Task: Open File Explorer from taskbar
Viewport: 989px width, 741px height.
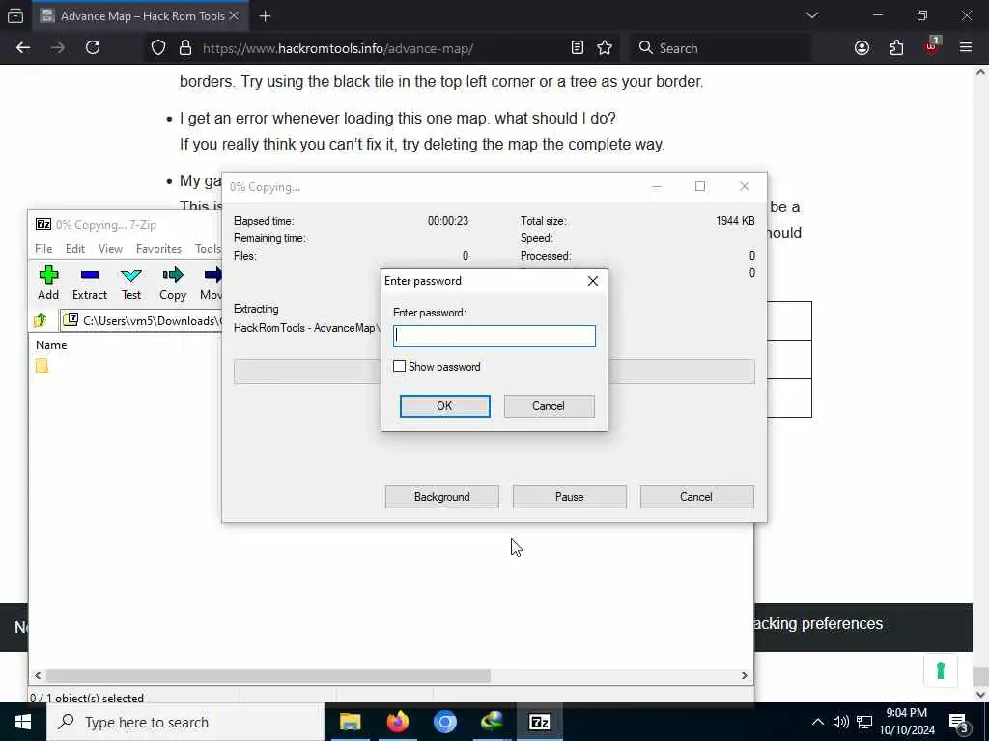Action: point(350,722)
